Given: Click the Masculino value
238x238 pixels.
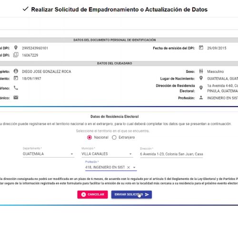Looking at the screenshot, I should coord(215,71).
